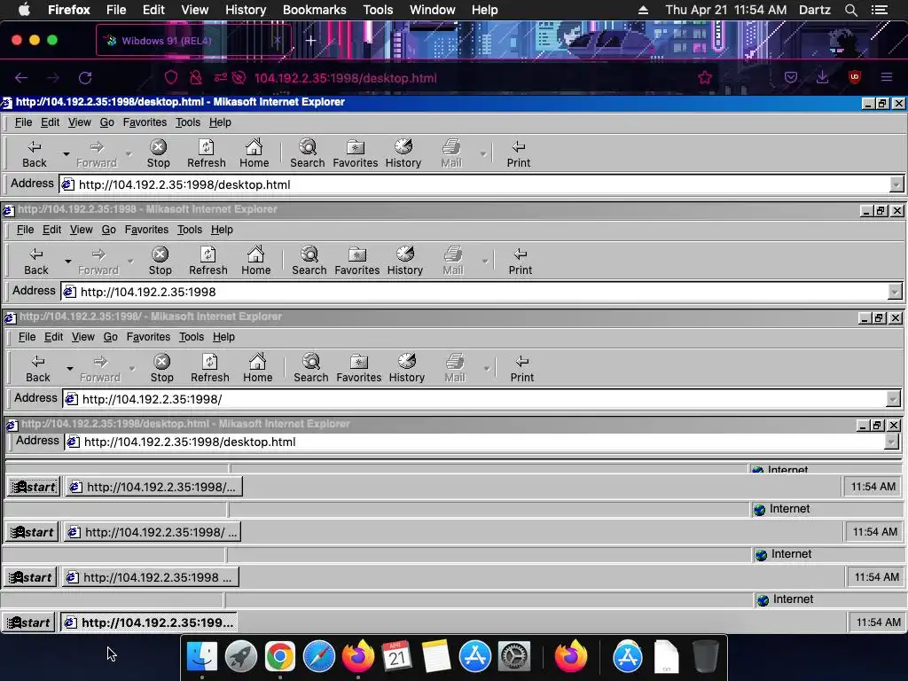The image size is (908, 681).
Task: Open Back history arrow in window titled http://104.192.2.35:1998/
Action: click(69, 368)
